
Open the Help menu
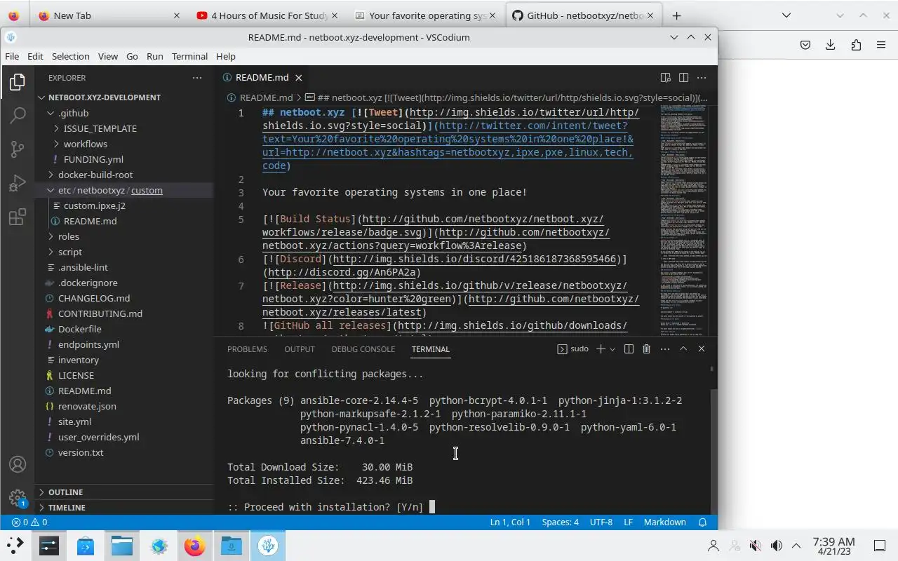click(x=226, y=56)
